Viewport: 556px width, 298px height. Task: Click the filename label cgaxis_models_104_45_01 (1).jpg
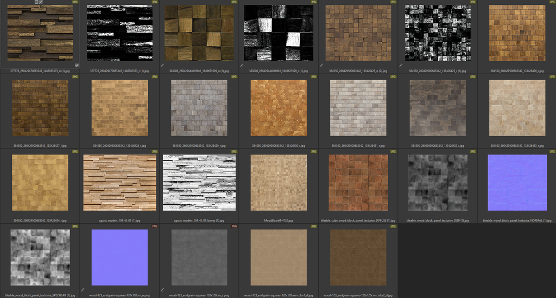119,221
